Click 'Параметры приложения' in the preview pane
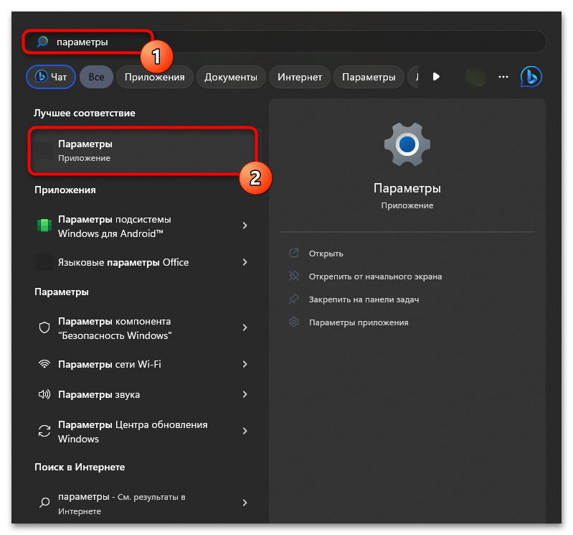Viewport: 573px width, 535px height. coord(359,322)
